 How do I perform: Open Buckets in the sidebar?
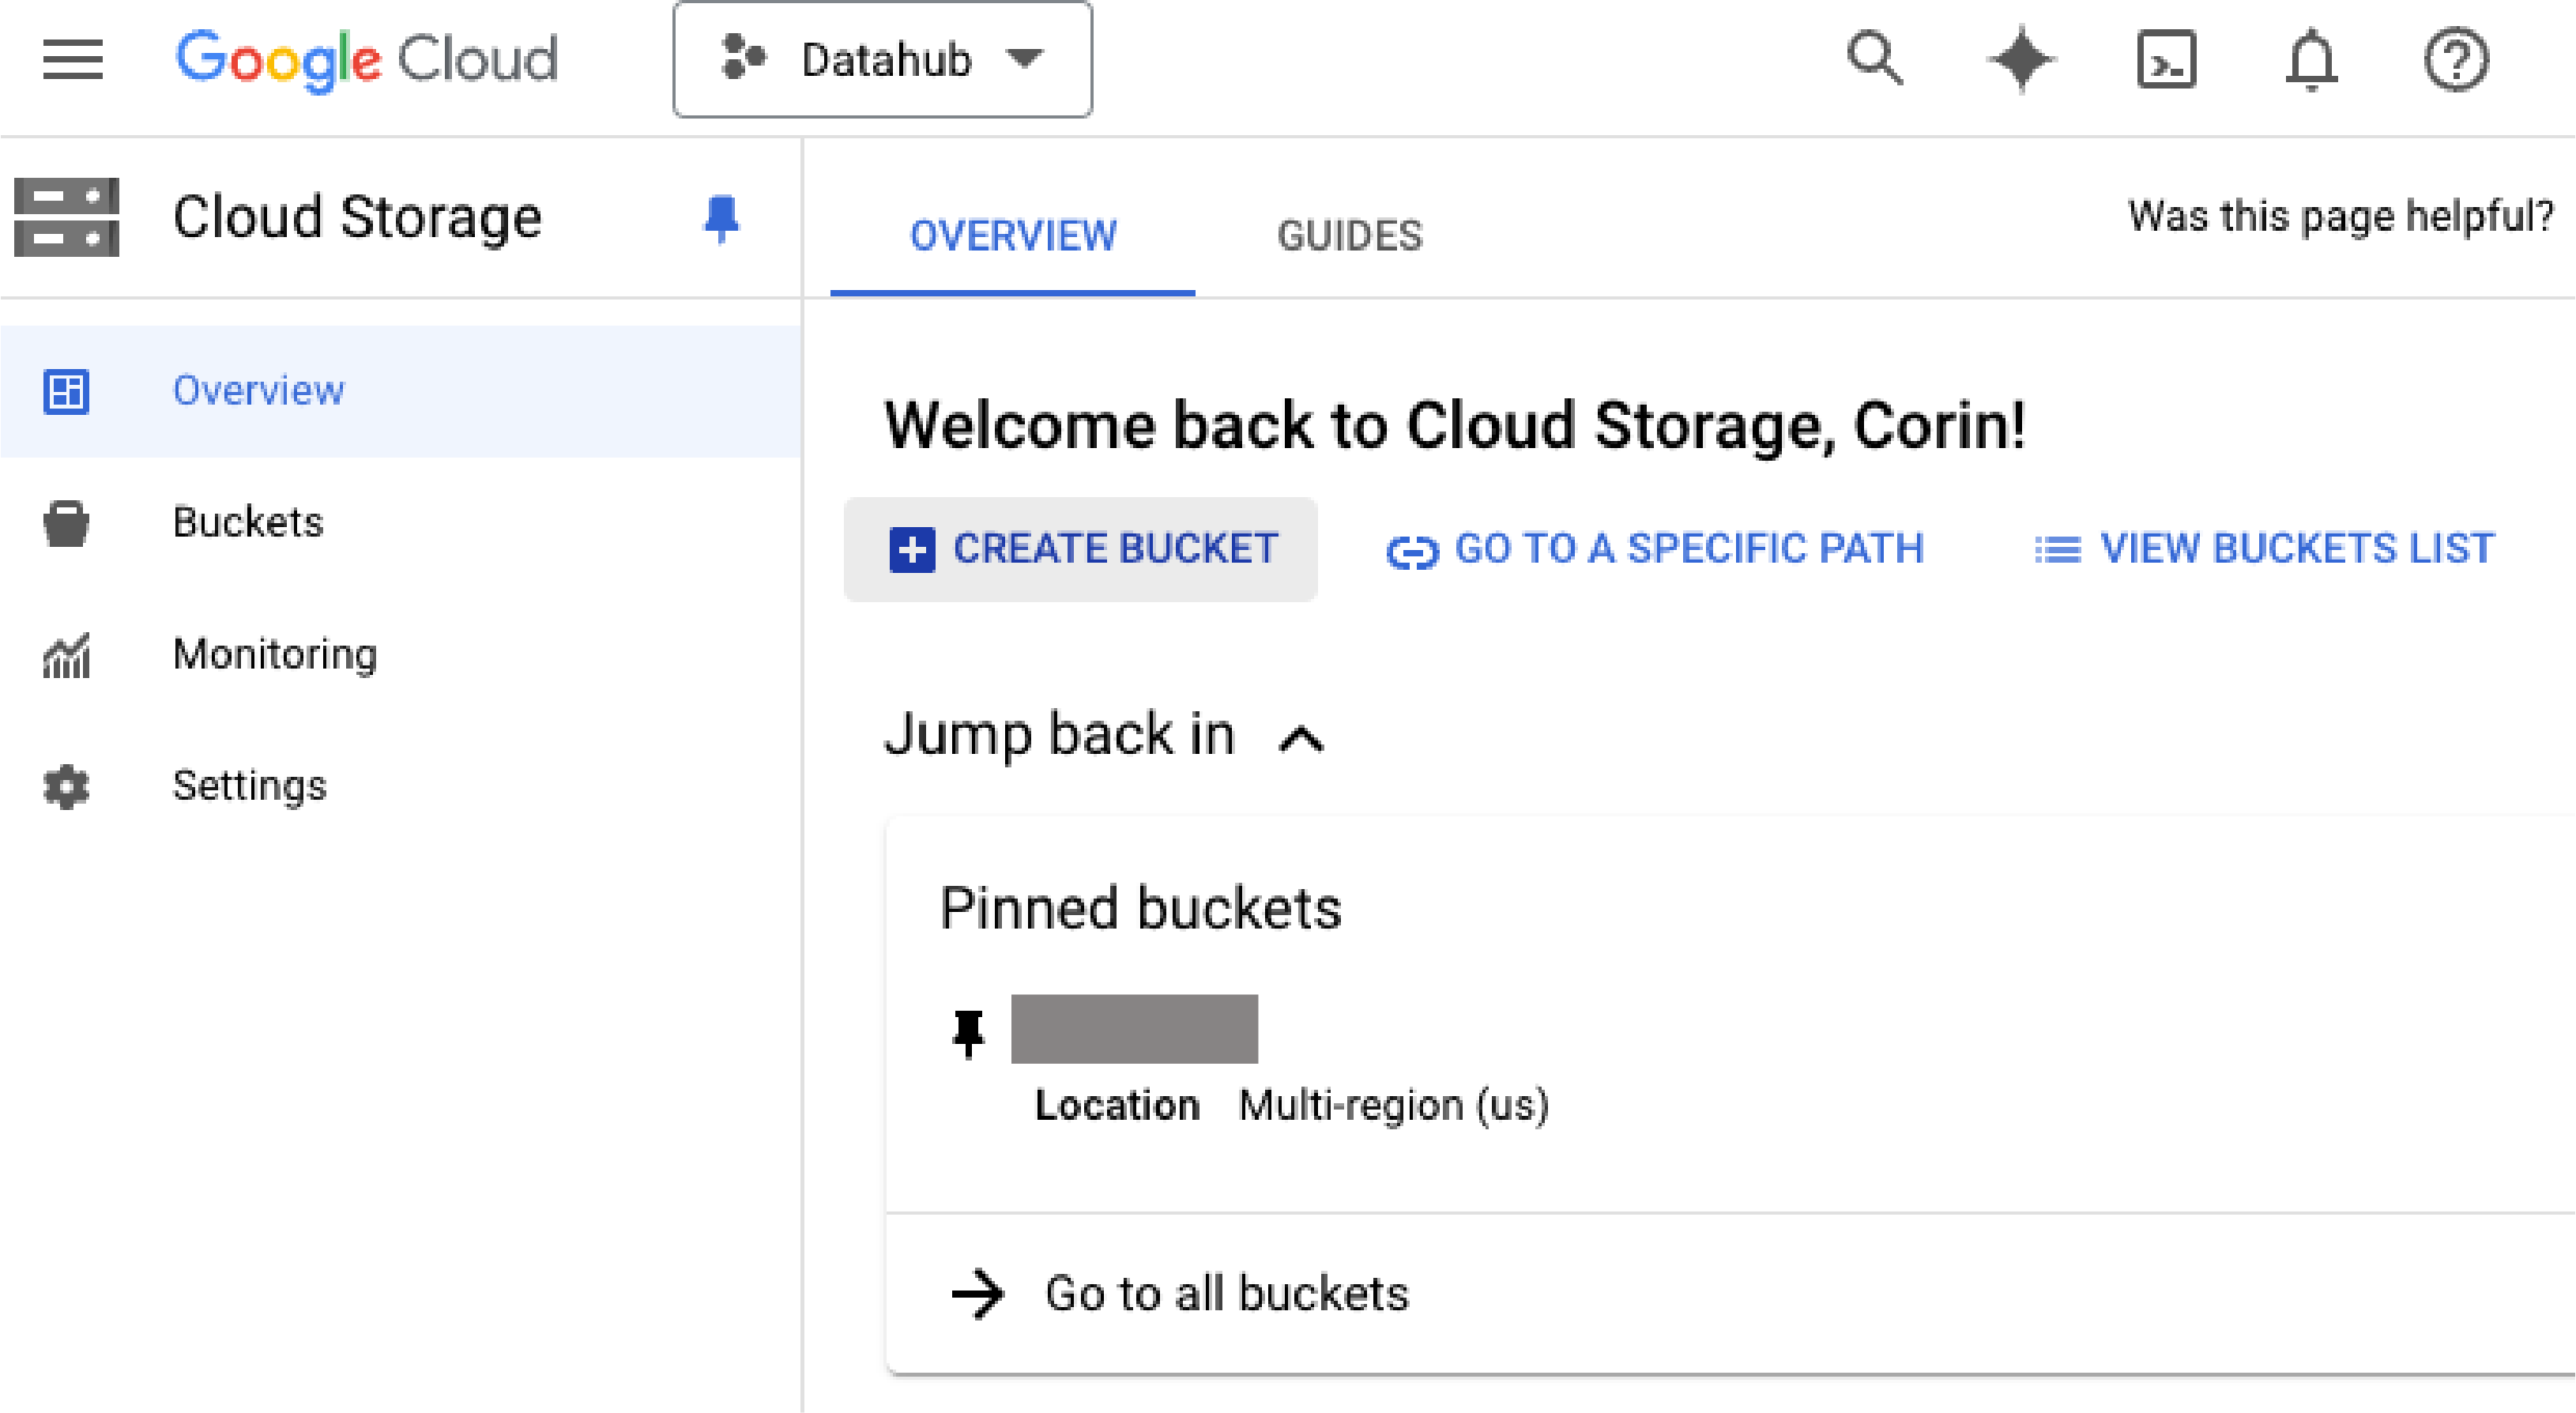(x=400, y=522)
